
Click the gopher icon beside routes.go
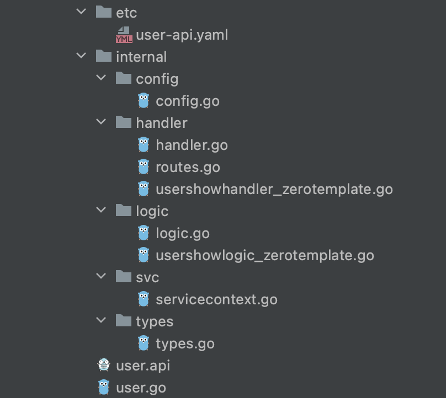pyautogui.click(x=144, y=166)
